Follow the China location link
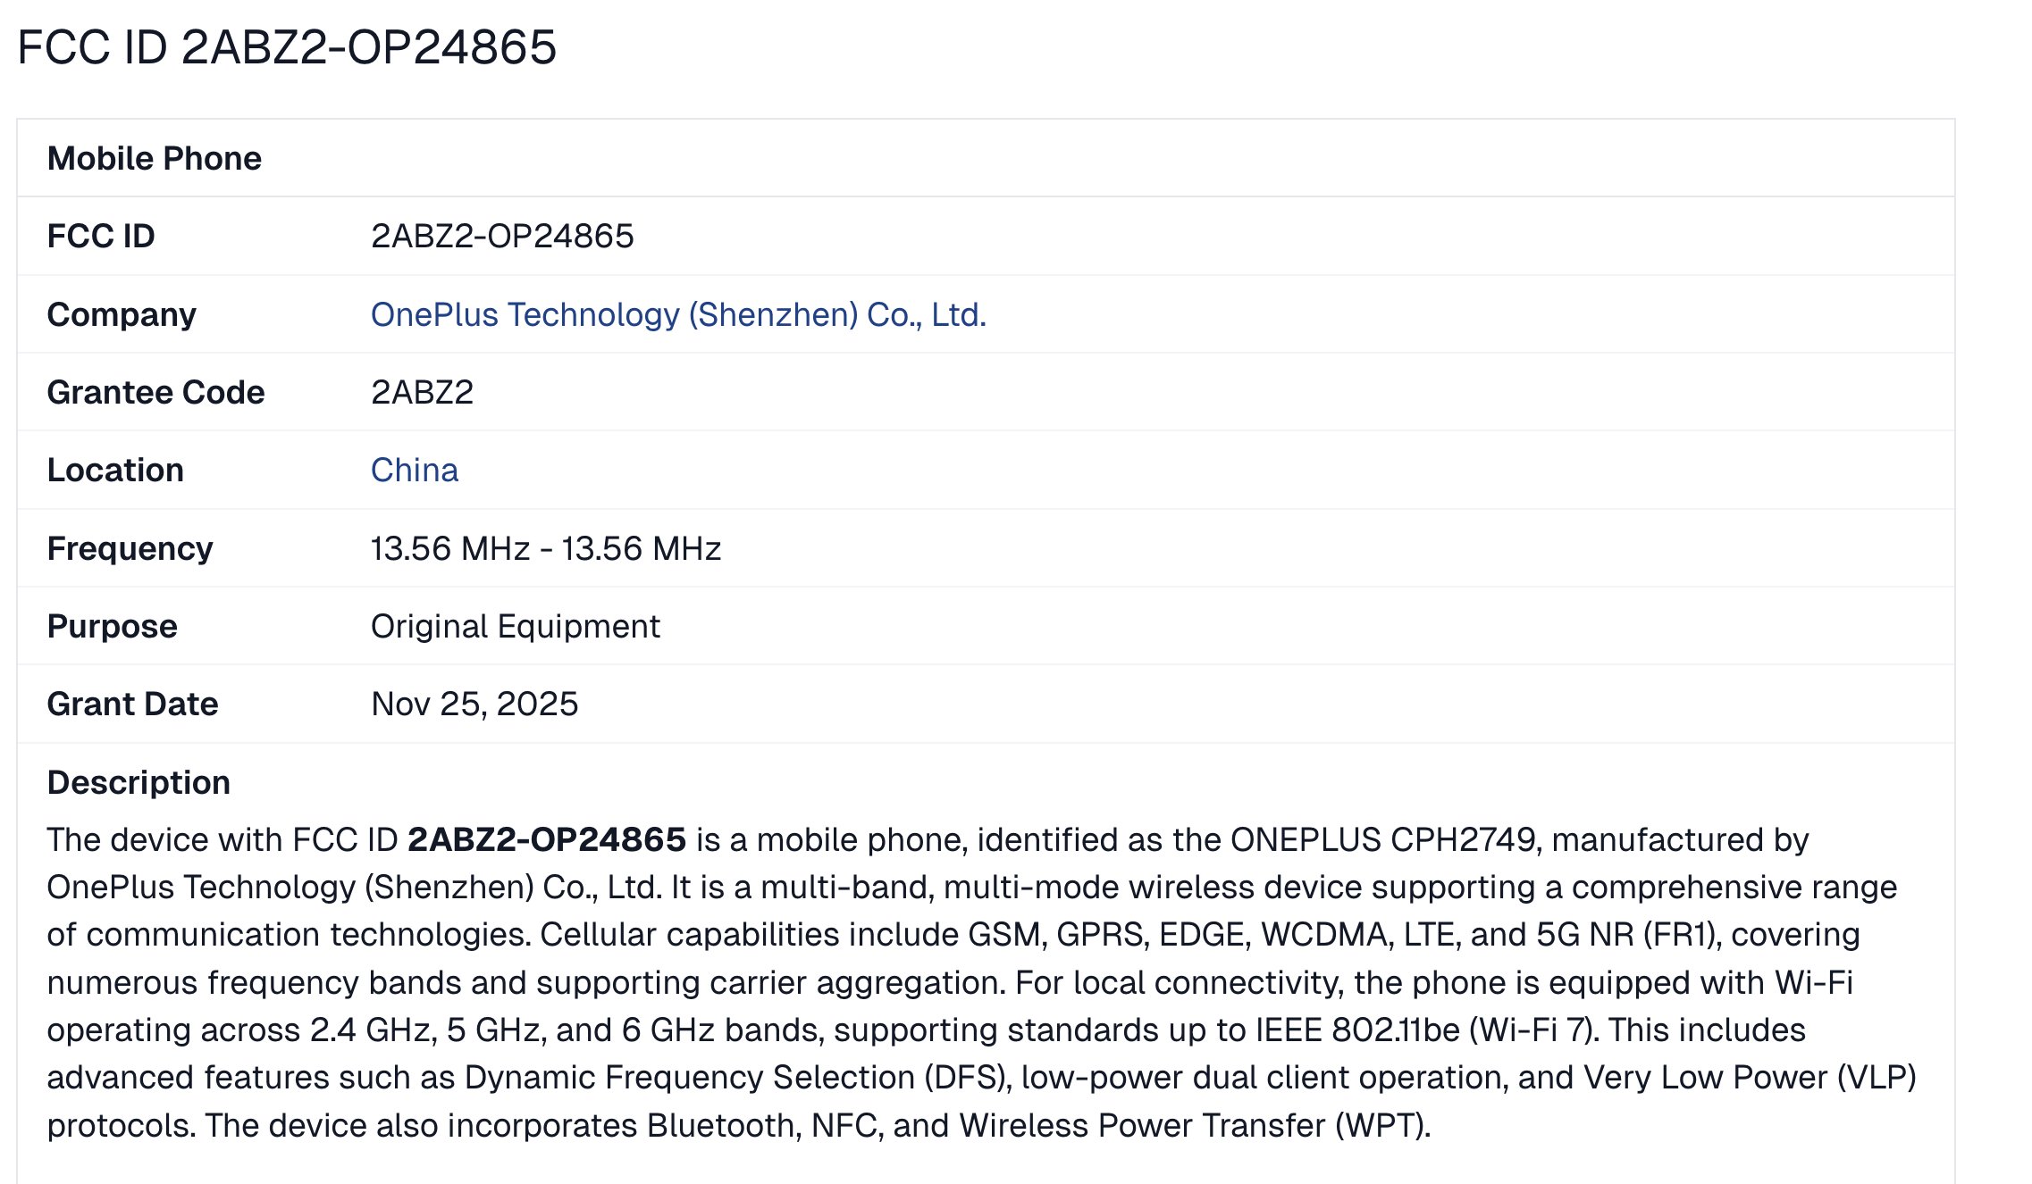 [x=415, y=470]
